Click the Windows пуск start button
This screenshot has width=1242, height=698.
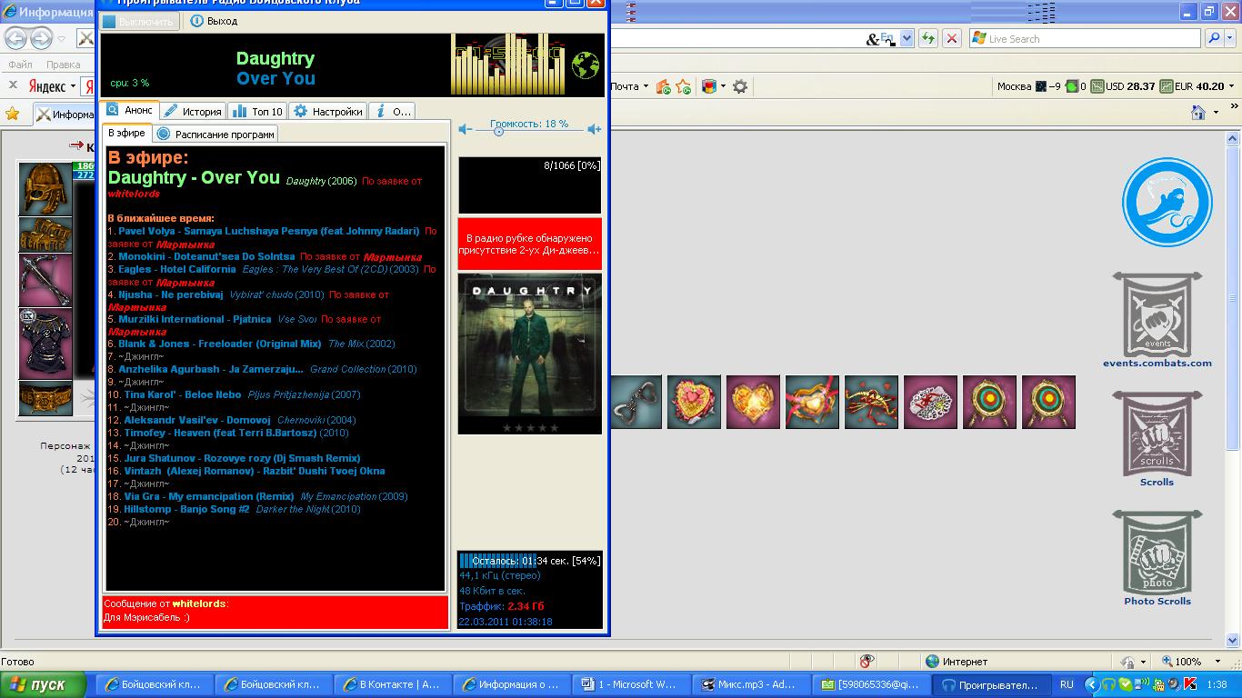[x=43, y=684]
